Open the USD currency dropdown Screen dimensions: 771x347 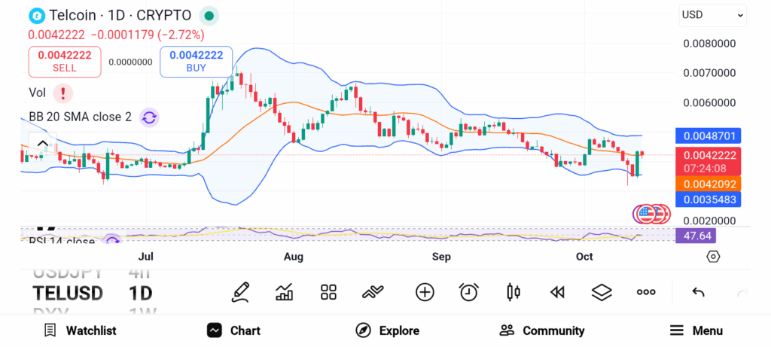(712, 14)
